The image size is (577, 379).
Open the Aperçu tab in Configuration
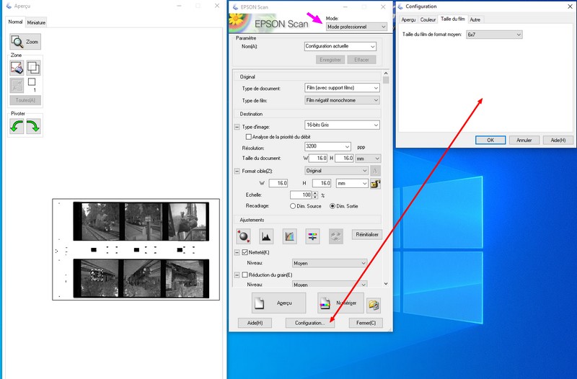(408, 19)
